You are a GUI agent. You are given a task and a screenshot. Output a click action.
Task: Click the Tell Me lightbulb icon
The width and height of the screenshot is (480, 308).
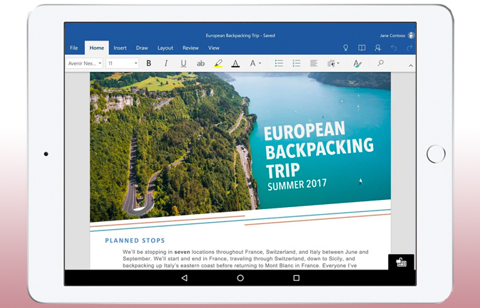(346, 48)
